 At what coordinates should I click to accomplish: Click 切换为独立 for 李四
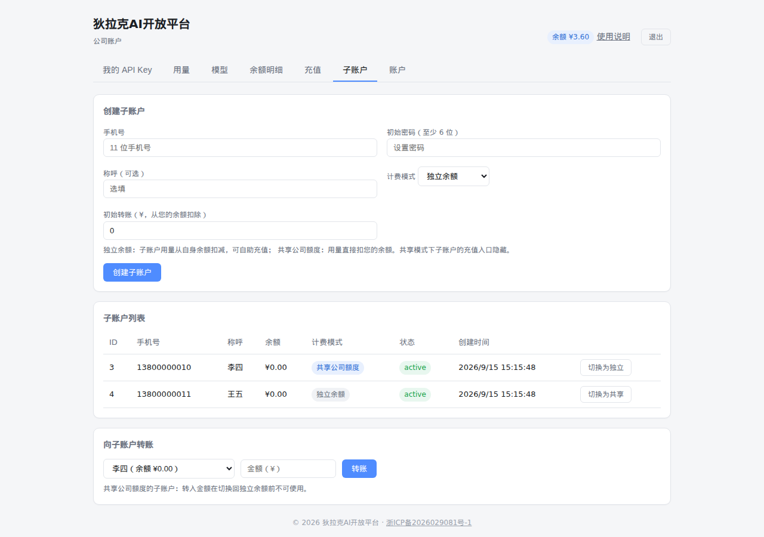[x=606, y=368]
